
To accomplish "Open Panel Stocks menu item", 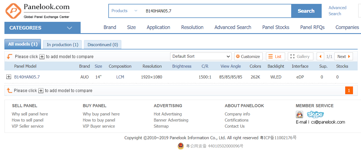I will point(276,27).
